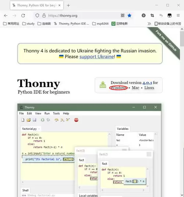Open the study bookmarks folder
The height and width of the screenshot is (197, 184).
tap(28, 24)
